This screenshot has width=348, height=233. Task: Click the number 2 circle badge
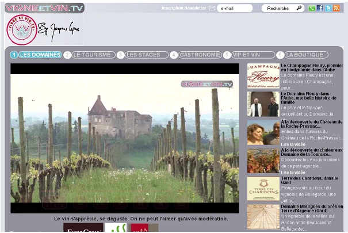coord(67,55)
